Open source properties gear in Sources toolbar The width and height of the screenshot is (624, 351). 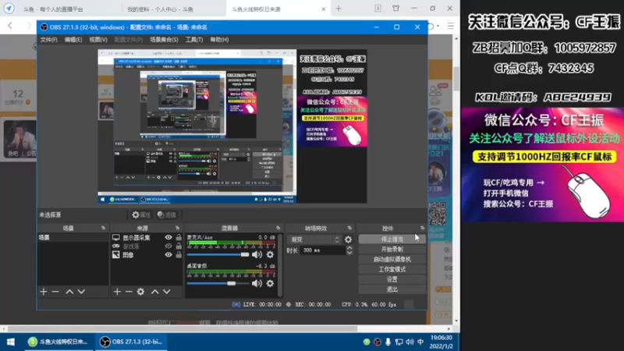coord(140,292)
